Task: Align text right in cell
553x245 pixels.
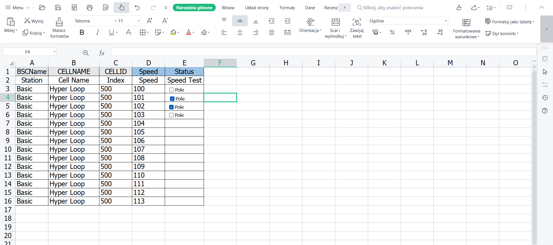Action: [x=256, y=33]
